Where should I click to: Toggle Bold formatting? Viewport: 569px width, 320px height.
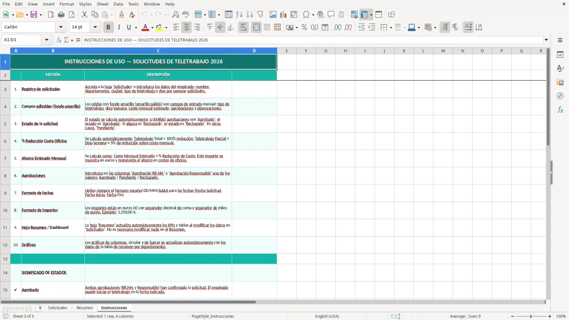coord(108,27)
